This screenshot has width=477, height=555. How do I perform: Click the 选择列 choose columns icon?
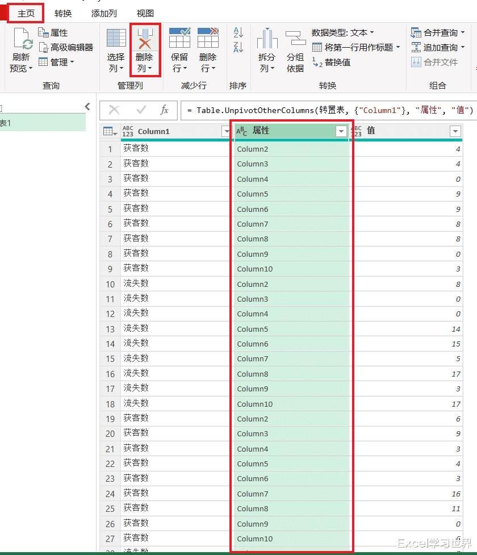click(116, 38)
